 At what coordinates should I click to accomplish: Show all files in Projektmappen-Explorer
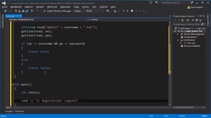coord(200,20)
